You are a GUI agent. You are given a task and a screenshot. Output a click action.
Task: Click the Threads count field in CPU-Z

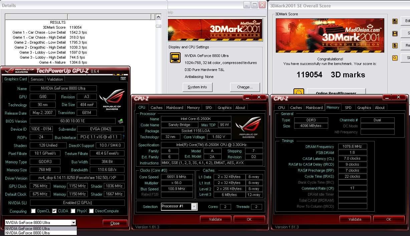pyautogui.click(x=256, y=207)
